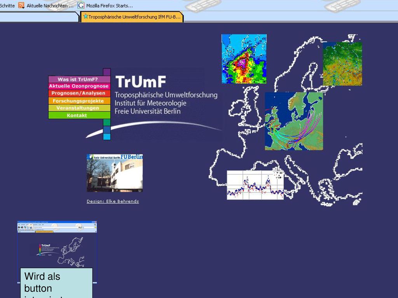Open the colorful ozone concentration map thumbnail

(244, 59)
